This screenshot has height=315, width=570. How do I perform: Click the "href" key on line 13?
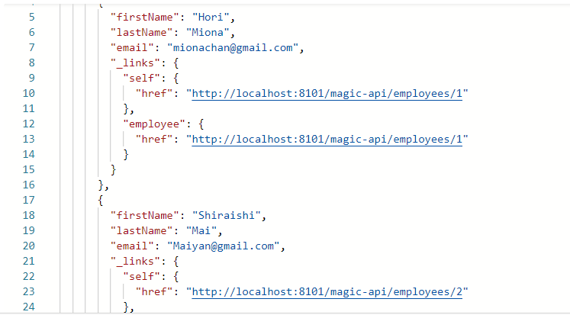(x=154, y=140)
